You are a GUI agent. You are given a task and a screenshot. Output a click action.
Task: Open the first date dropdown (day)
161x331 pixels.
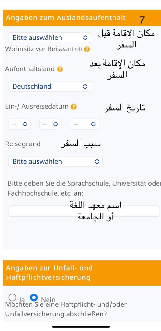pyautogui.click(x=20, y=124)
